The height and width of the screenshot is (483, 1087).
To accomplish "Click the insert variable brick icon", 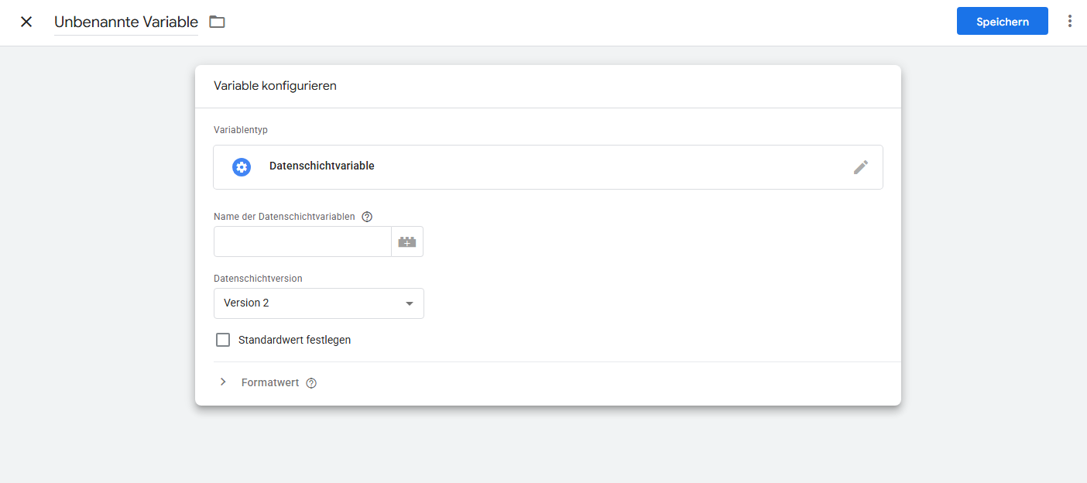I will click(407, 242).
